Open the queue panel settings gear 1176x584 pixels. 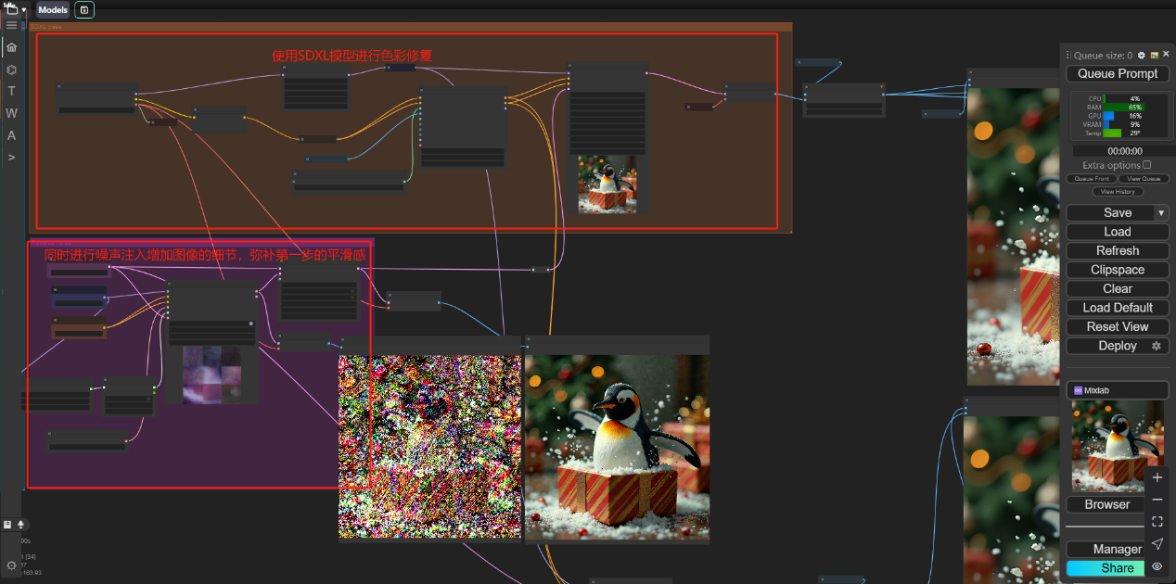tap(1141, 56)
